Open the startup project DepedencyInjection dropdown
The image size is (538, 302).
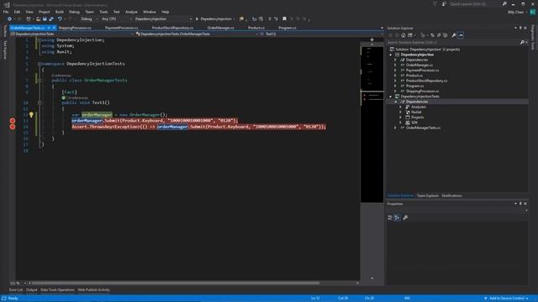pos(163,18)
